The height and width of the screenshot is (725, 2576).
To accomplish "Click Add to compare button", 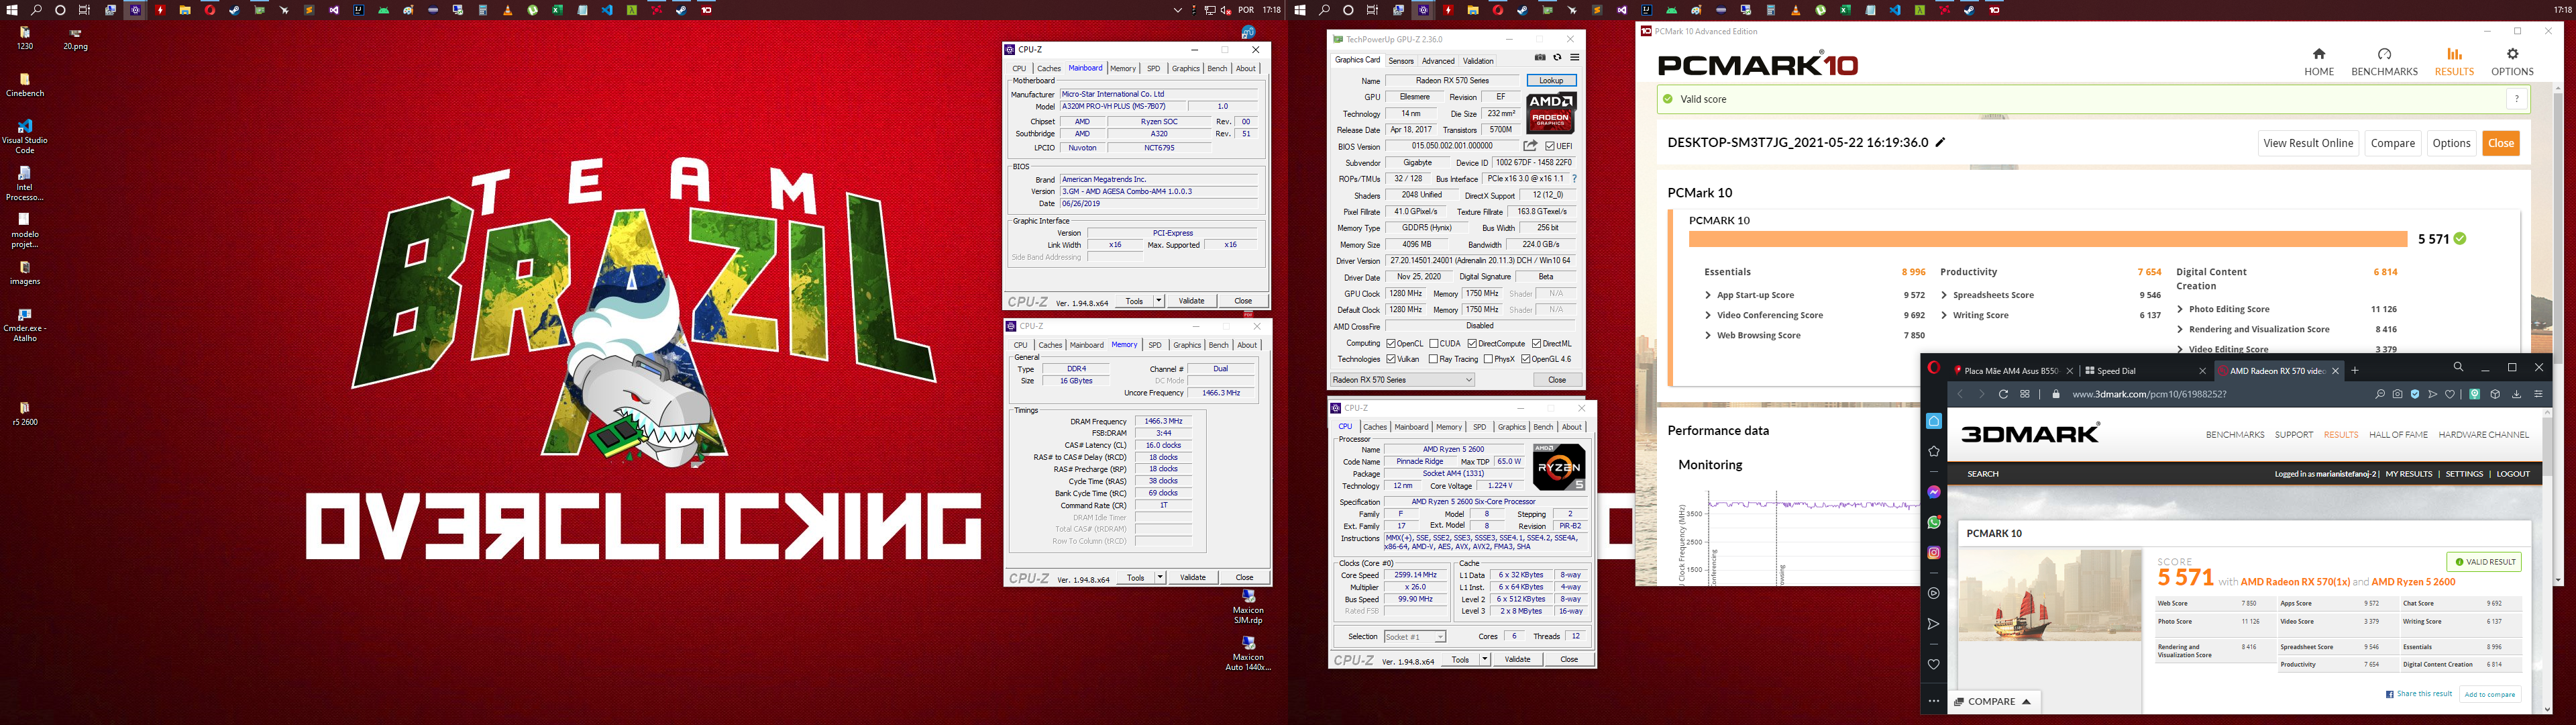I will [x=2490, y=694].
